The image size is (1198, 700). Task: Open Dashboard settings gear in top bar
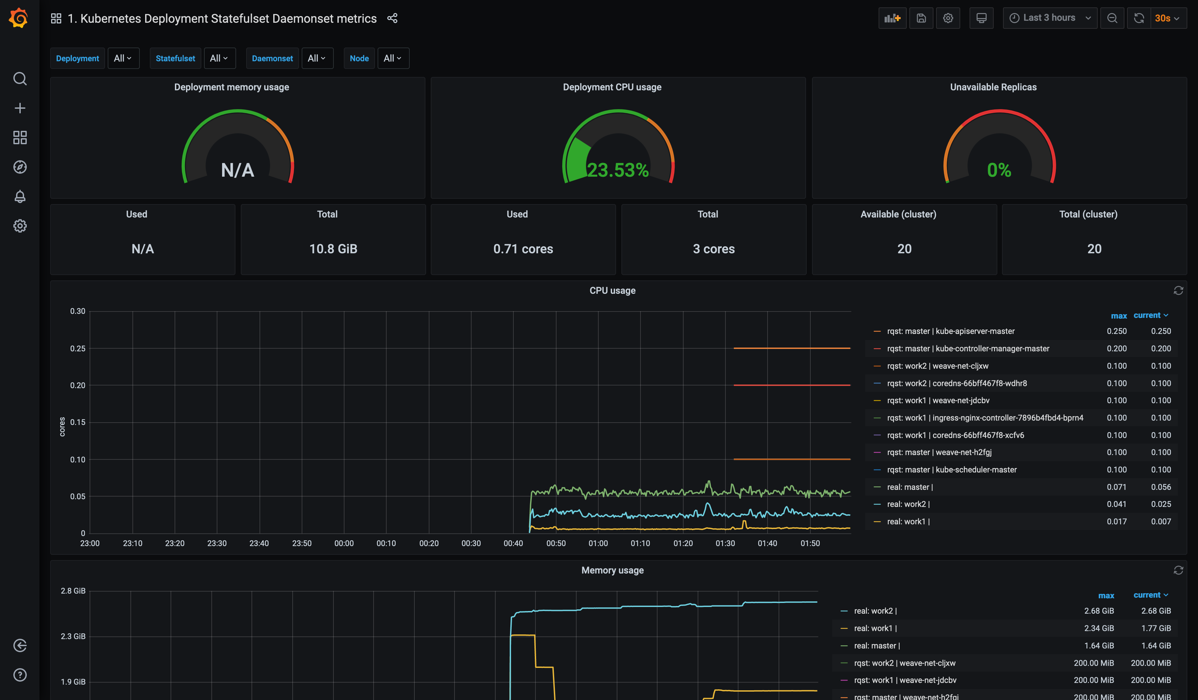point(948,18)
